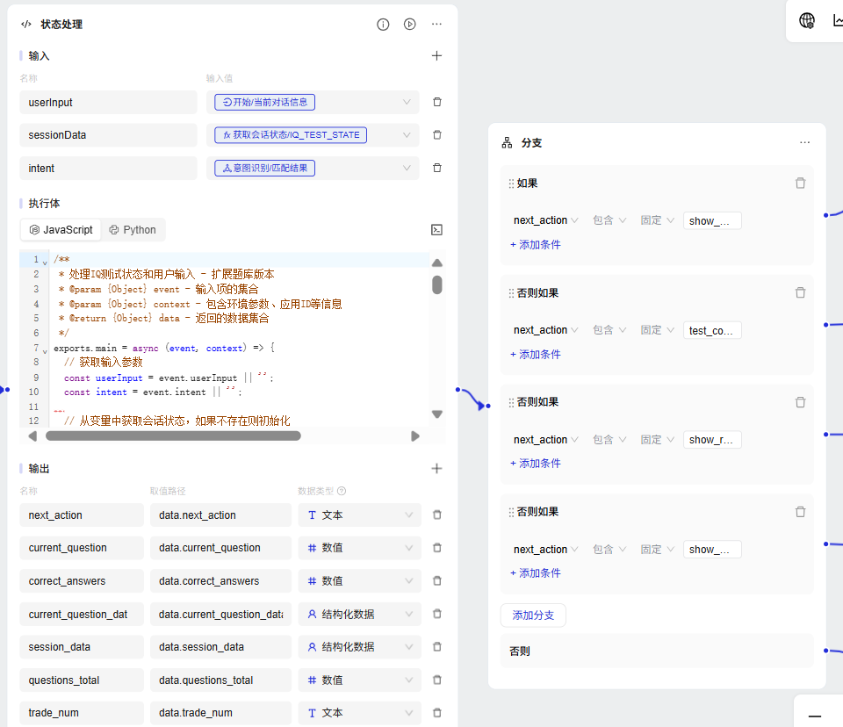This screenshot has height=727, width=843.
Task: Delete the userInput input row
Action: pyautogui.click(x=437, y=103)
